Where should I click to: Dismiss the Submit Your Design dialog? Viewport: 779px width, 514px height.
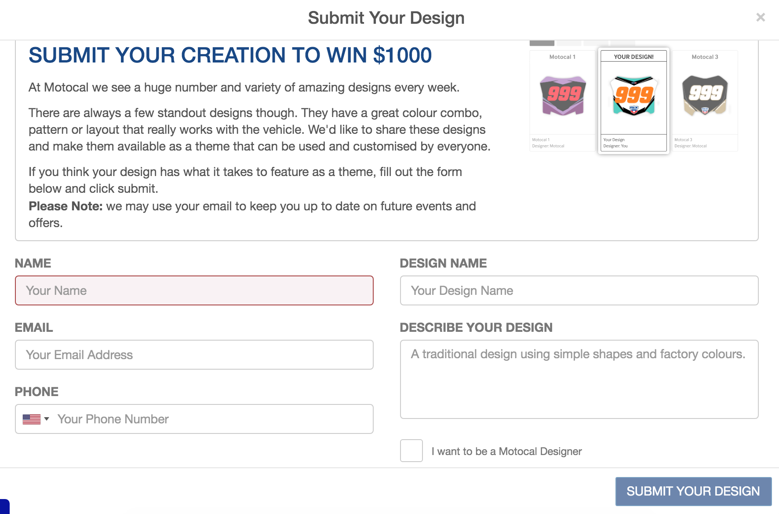[760, 17]
